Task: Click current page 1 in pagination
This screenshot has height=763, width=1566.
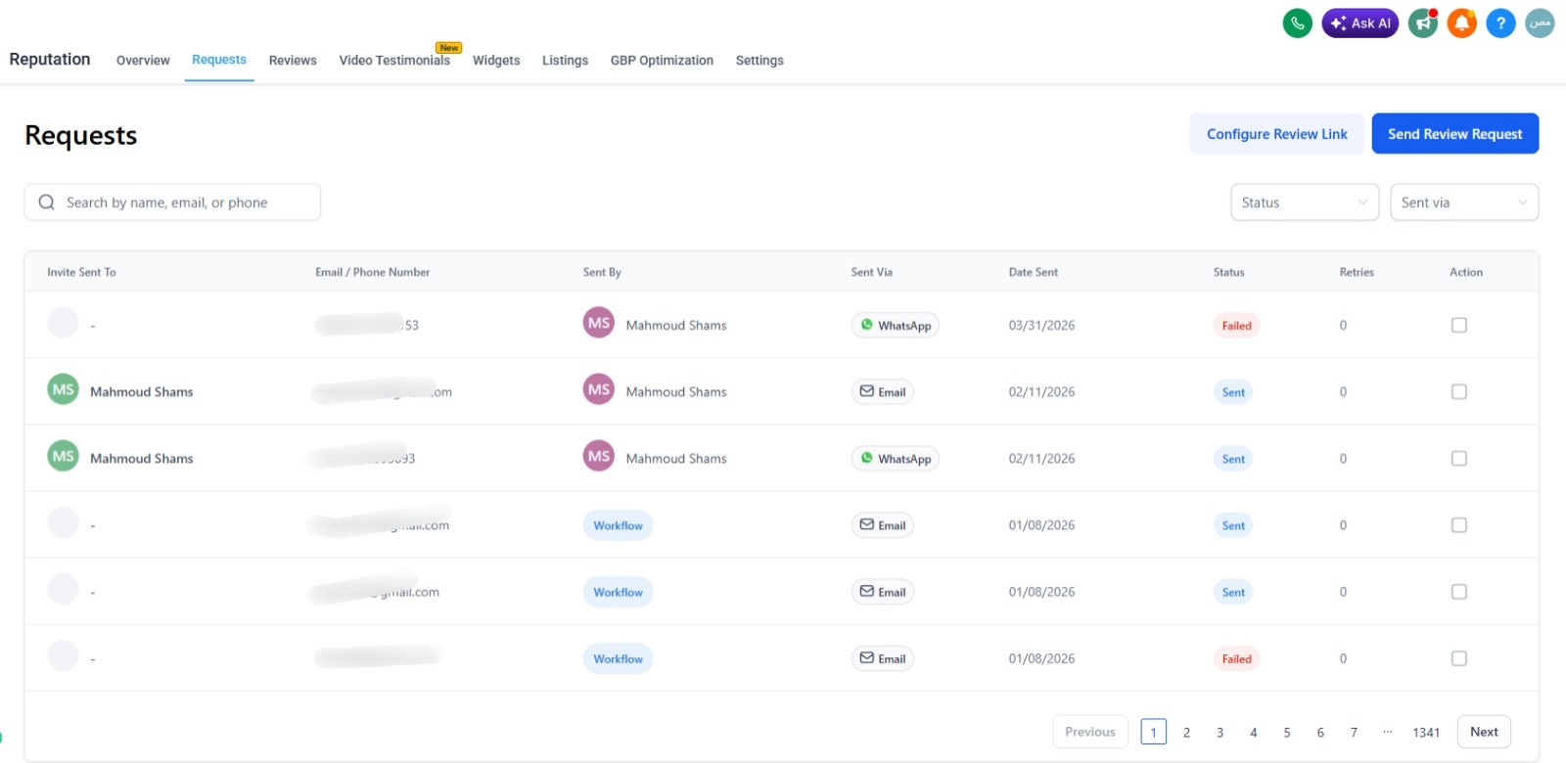Action: (x=1153, y=732)
